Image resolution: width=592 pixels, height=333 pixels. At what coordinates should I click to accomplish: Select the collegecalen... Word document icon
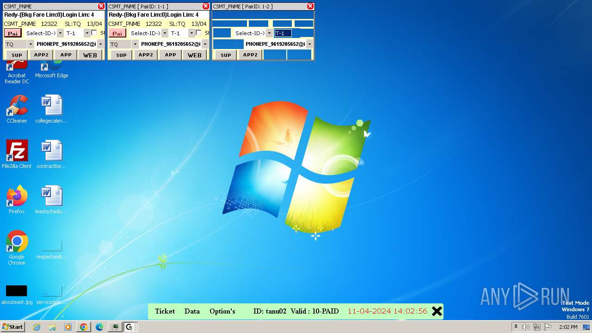tap(51, 109)
